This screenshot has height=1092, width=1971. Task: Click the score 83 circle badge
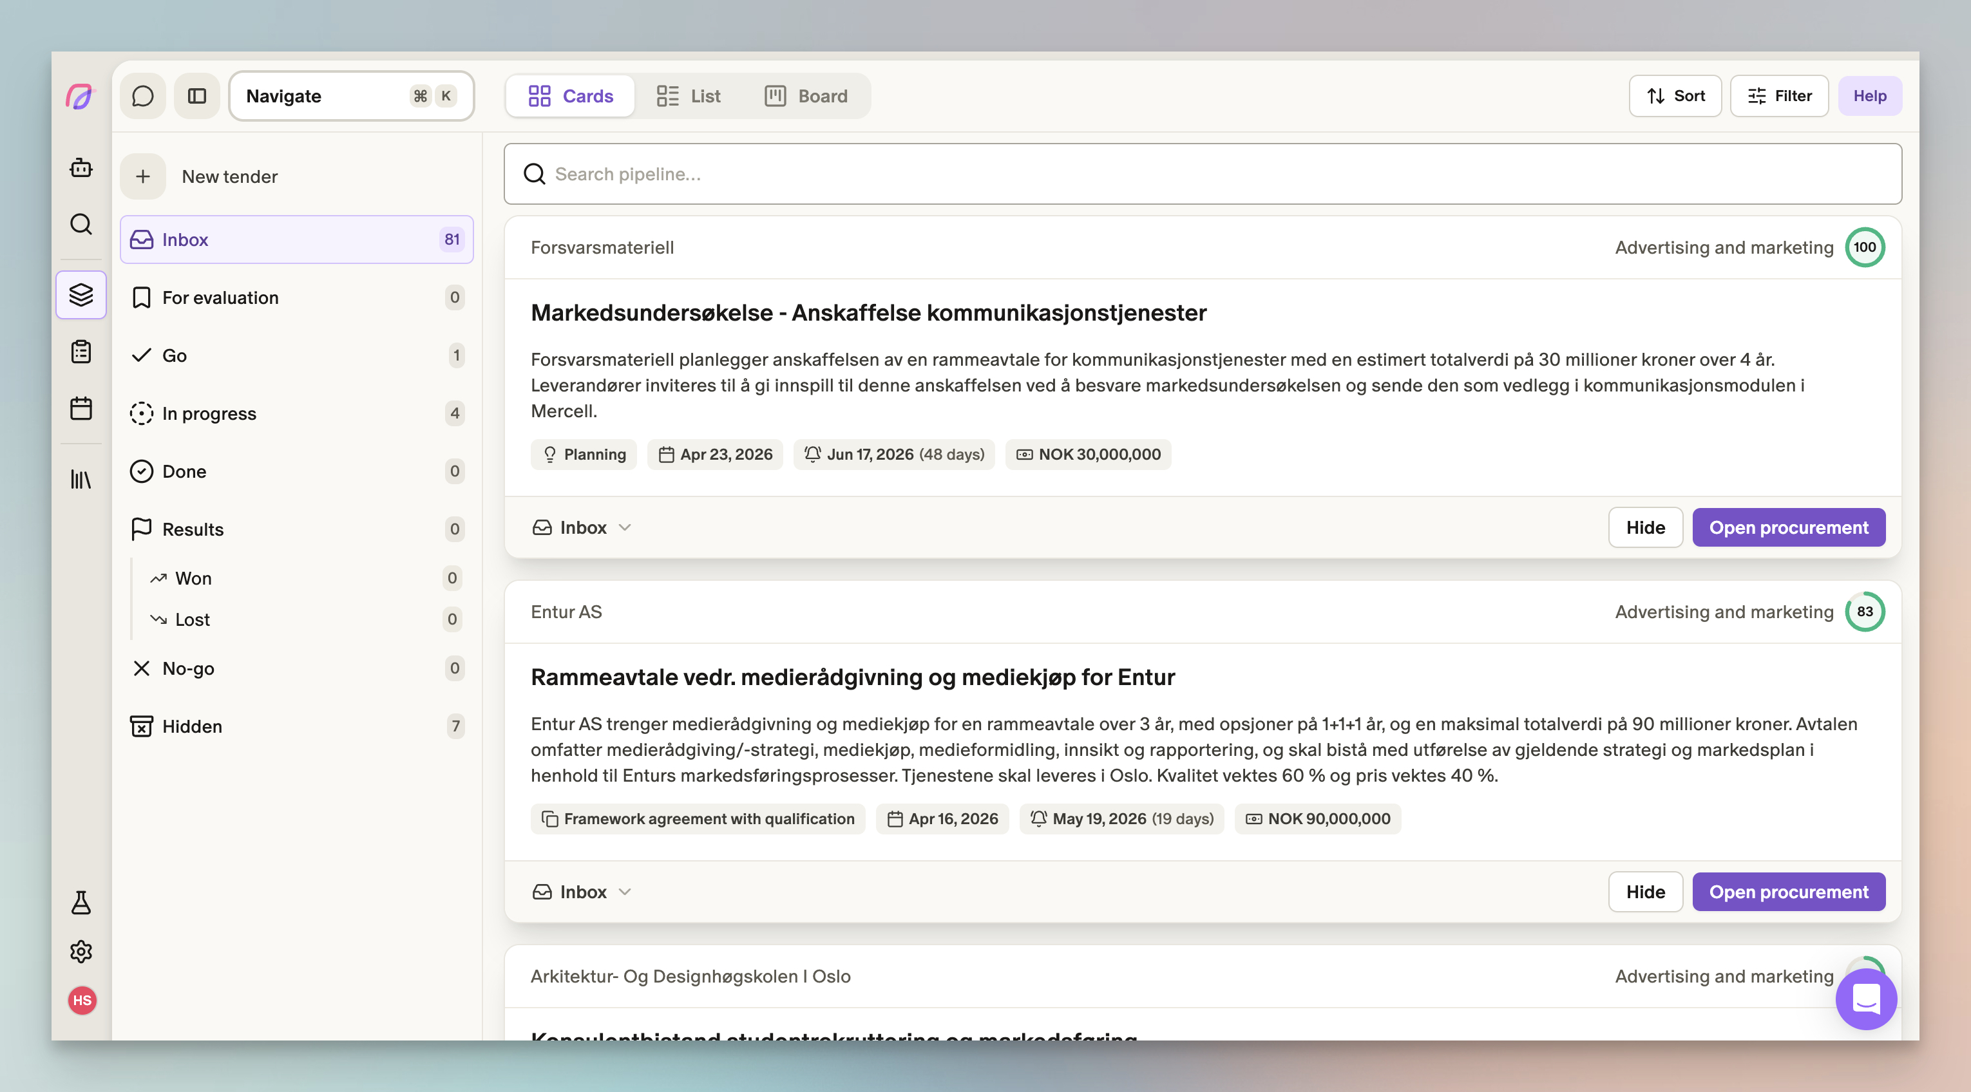[1865, 612]
